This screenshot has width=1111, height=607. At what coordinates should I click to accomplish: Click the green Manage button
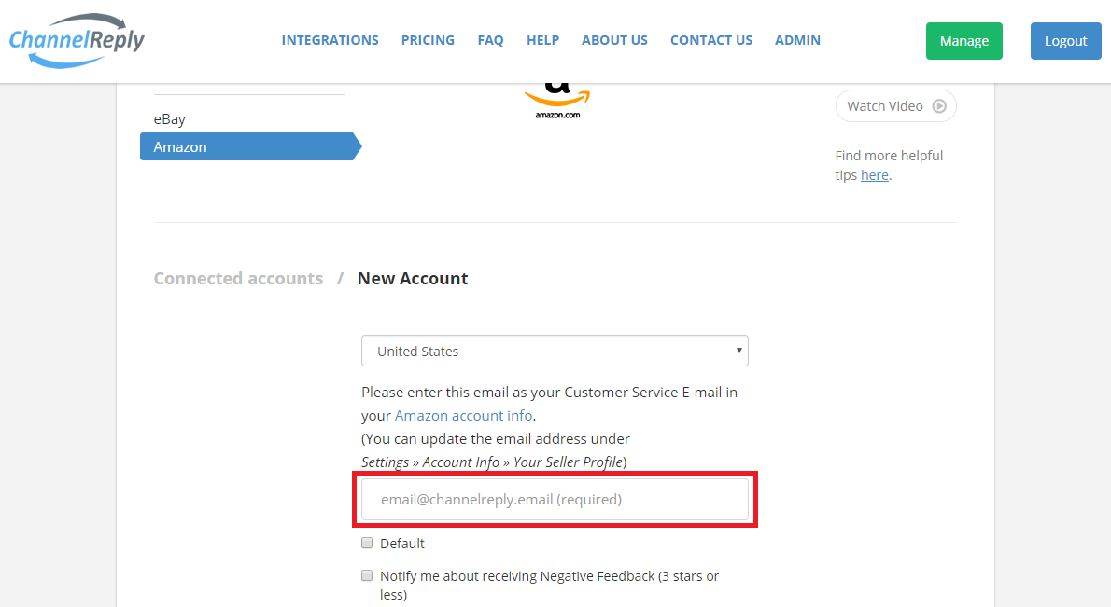963,41
